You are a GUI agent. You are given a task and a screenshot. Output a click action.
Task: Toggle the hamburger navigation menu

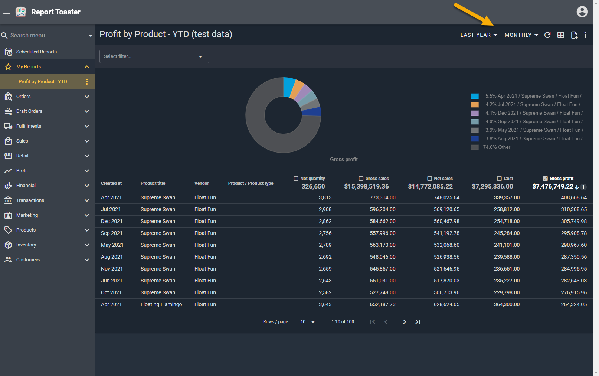pyautogui.click(x=7, y=12)
